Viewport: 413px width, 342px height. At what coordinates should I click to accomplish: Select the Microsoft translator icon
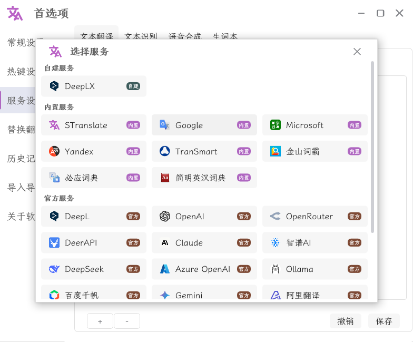point(276,125)
